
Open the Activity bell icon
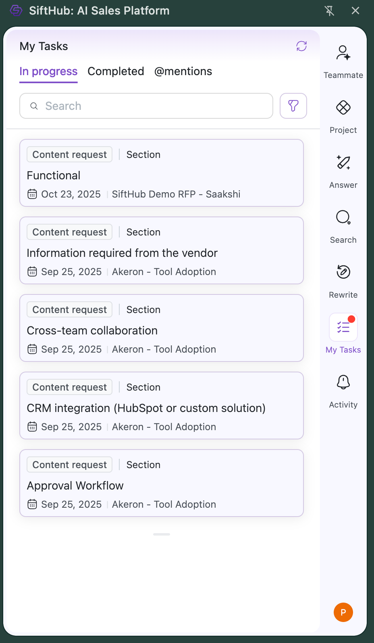point(343,382)
